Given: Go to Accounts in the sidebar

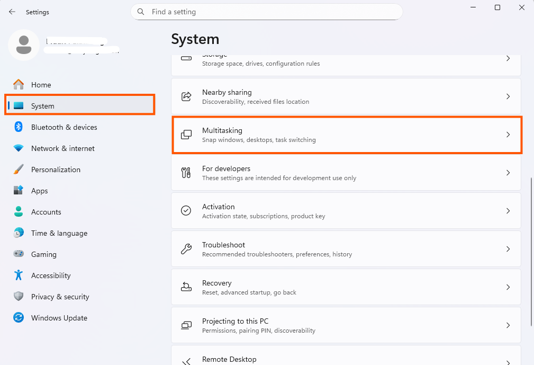Looking at the screenshot, I should [x=46, y=212].
